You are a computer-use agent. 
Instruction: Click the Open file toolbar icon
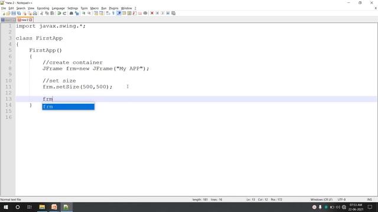(8, 14)
